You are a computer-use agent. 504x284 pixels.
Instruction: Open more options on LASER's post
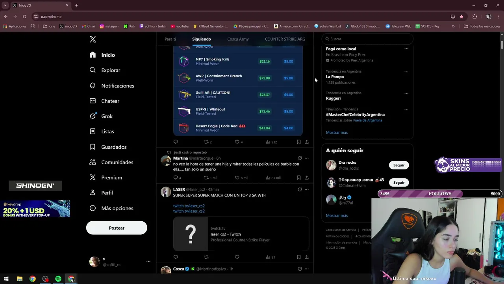point(307,189)
